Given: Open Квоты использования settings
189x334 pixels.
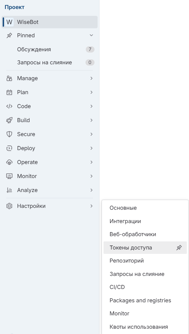Looking at the screenshot, I should (x=145, y=327).
